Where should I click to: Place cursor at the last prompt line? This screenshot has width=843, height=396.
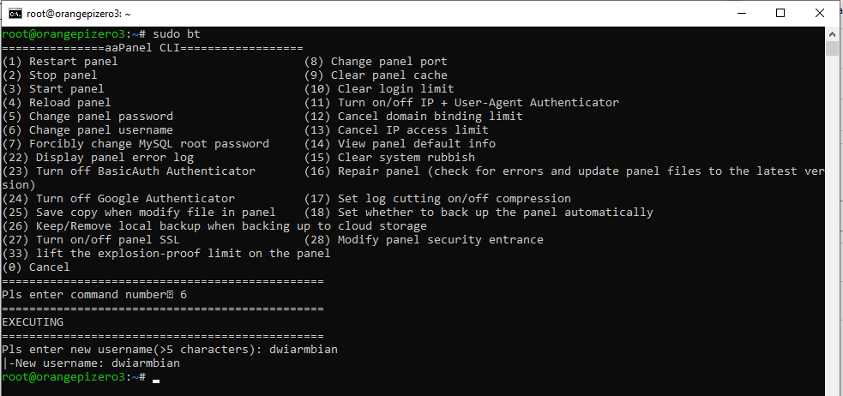pyautogui.click(x=156, y=377)
